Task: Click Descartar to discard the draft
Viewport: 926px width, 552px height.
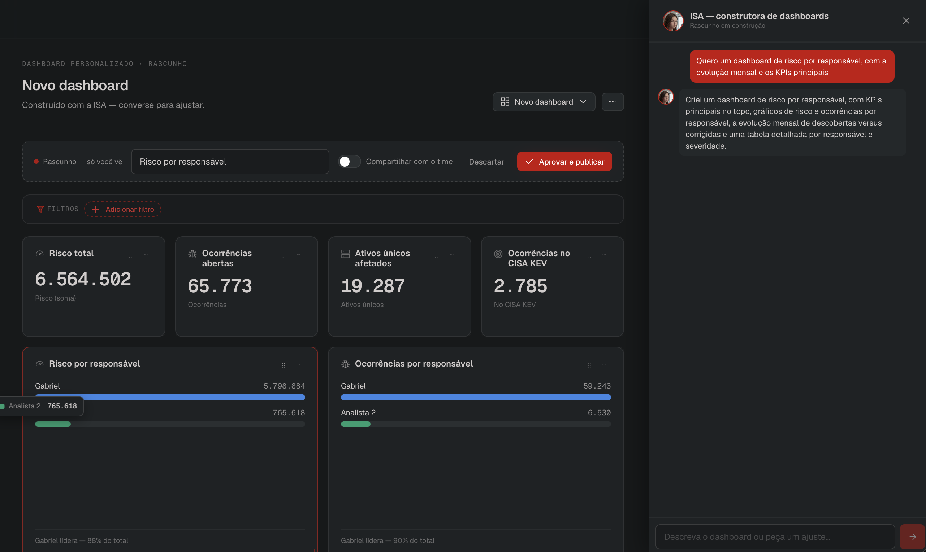Action: (x=486, y=162)
